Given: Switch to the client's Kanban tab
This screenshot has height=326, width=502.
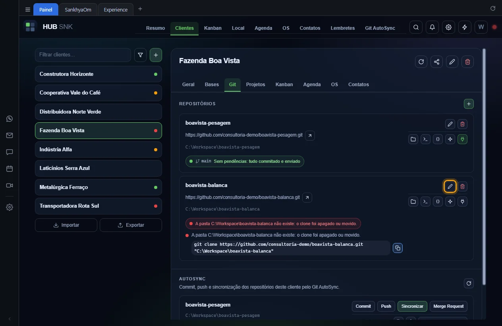Looking at the screenshot, I should point(284,84).
